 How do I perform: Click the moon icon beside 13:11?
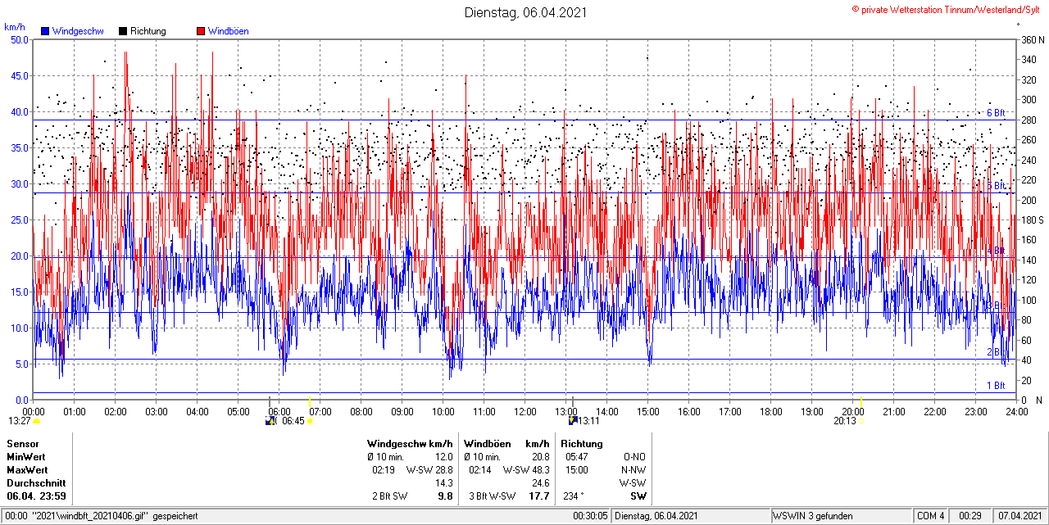click(x=573, y=421)
